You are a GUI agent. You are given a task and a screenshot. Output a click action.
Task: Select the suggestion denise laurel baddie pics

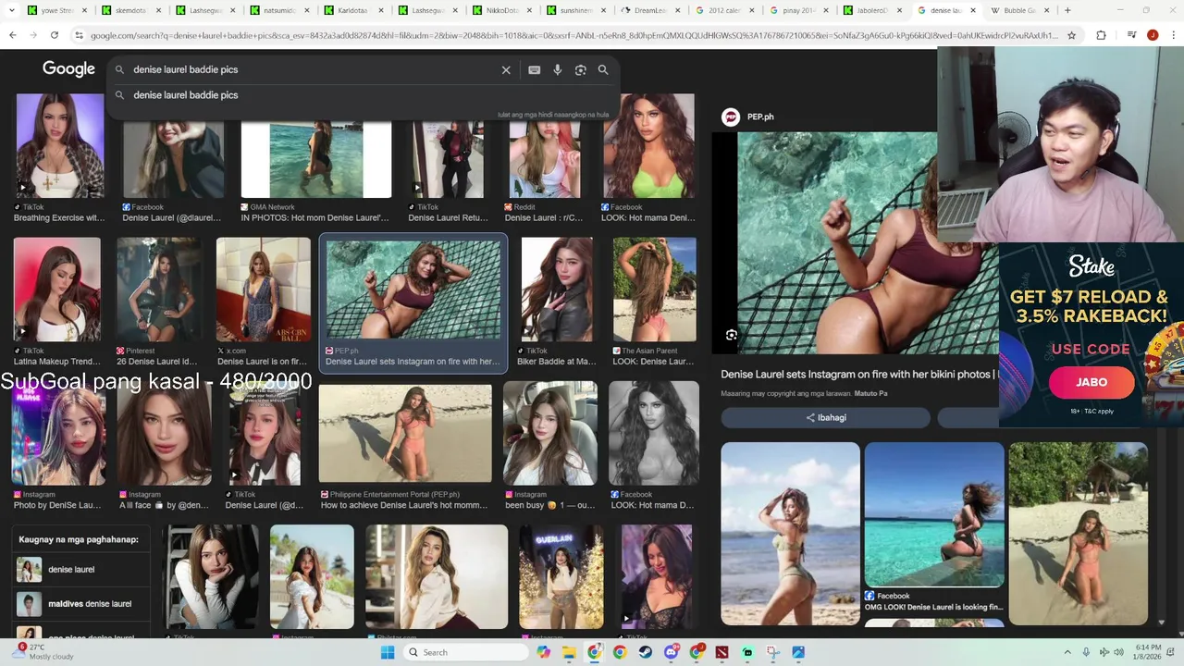point(363,95)
